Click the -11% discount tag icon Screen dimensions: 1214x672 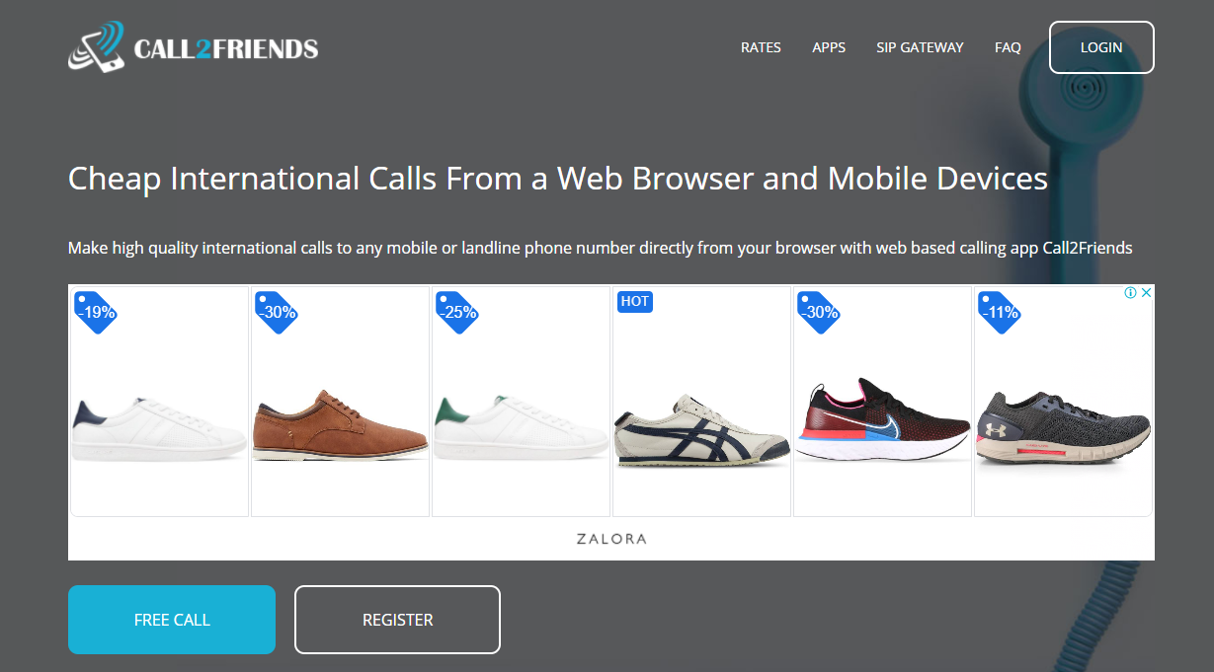pos(999,312)
